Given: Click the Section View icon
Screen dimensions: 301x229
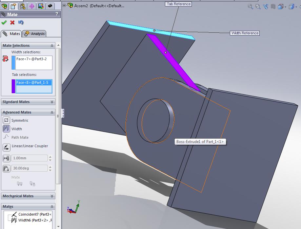Looking at the screenshot, I should 273,7.
